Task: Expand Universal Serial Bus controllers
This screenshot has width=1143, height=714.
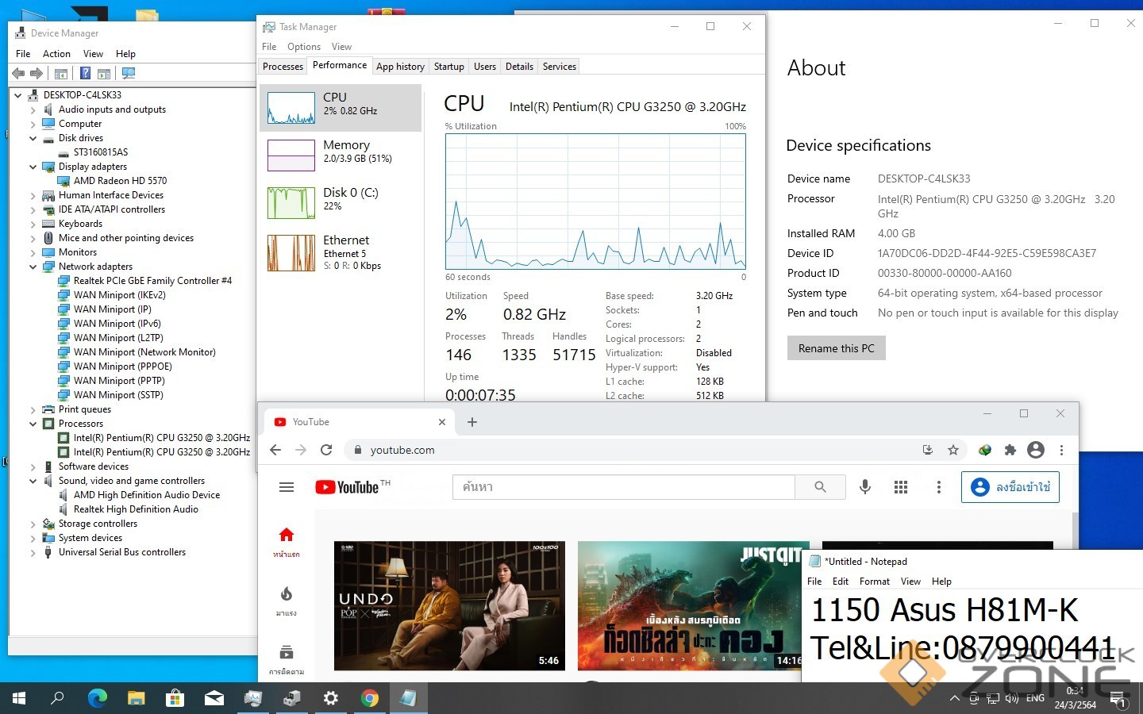Action: [33, 552]
